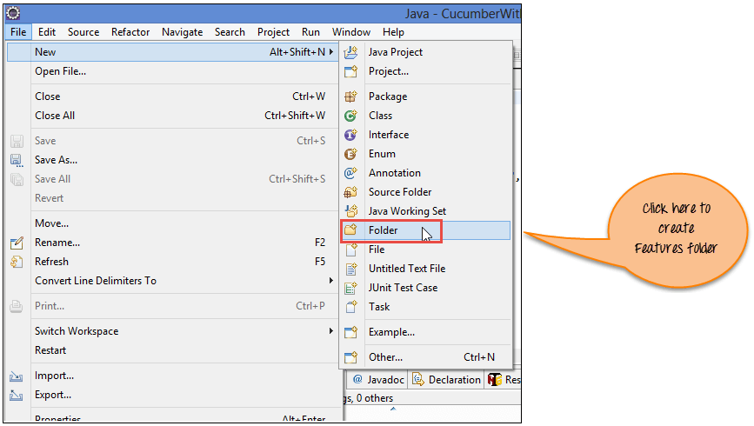Click the Enum icon in submenu

[350, 154]
